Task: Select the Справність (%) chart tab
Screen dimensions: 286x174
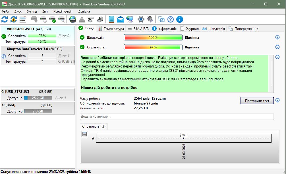Action: pos(94,126)
